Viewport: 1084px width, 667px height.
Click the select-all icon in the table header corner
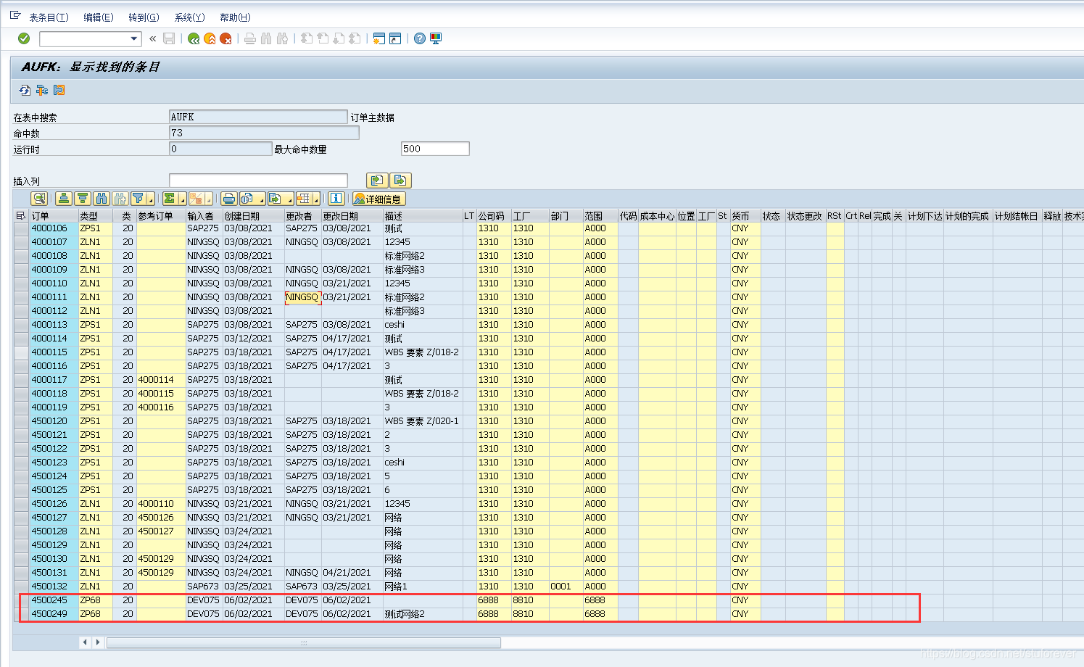pos(20,216)
